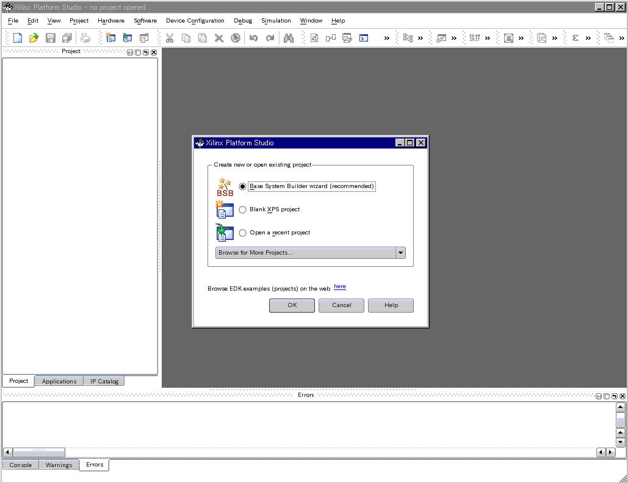
Task: Click Cancel in the project dialog
Action: pyautogui.click(x=342, y=305)
